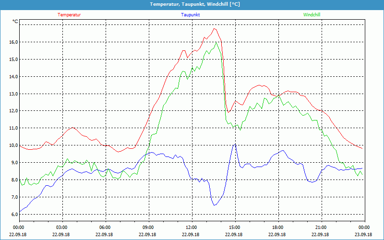This screenshot has width=384, height=240.
Task: Click the 13,0 y-axis value
Action: point(14,94)
